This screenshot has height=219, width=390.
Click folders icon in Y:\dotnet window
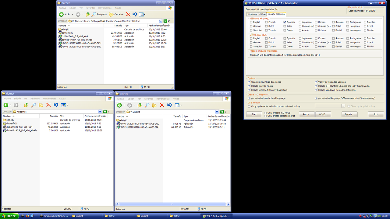pos(154,105)
